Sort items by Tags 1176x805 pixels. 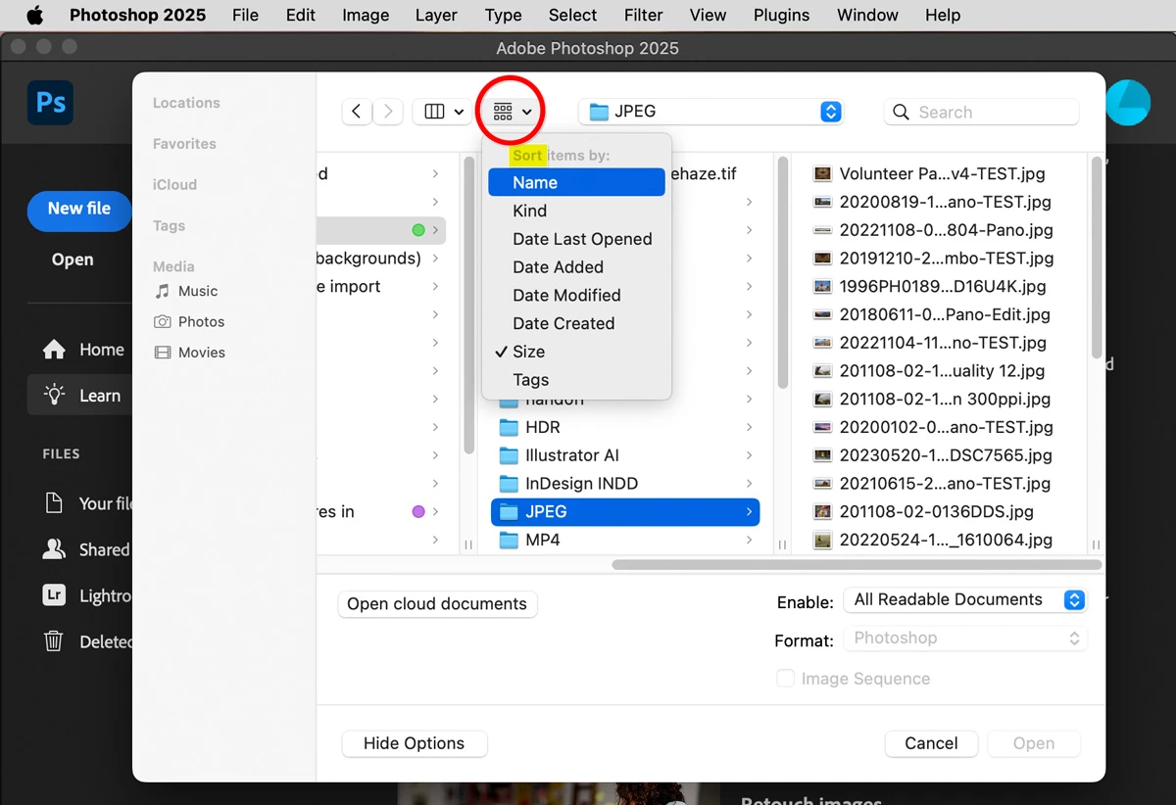(x=576, y=380)
